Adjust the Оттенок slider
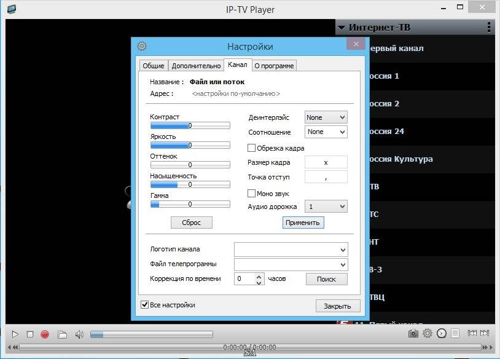The height and width of the screenshot is (359, 500). (x=190, y=165)
